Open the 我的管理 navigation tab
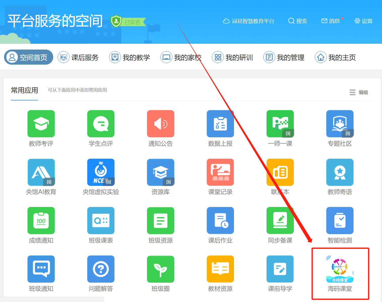Screen dimensions: 382x302 pyautogui.click(x=284, y=57)
